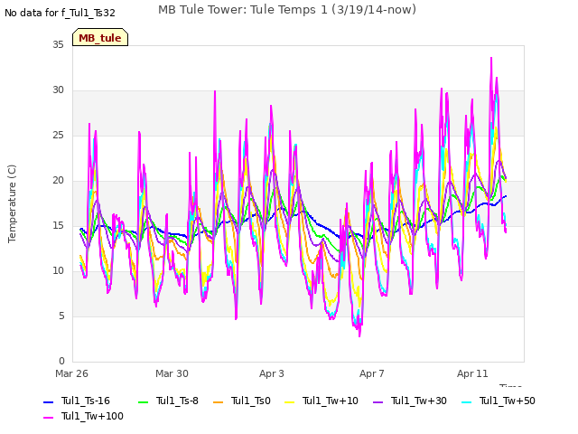This screenshot has width=578, height=434.
Task: Click the 10 y-axis tick label
Action: [58, 271]
